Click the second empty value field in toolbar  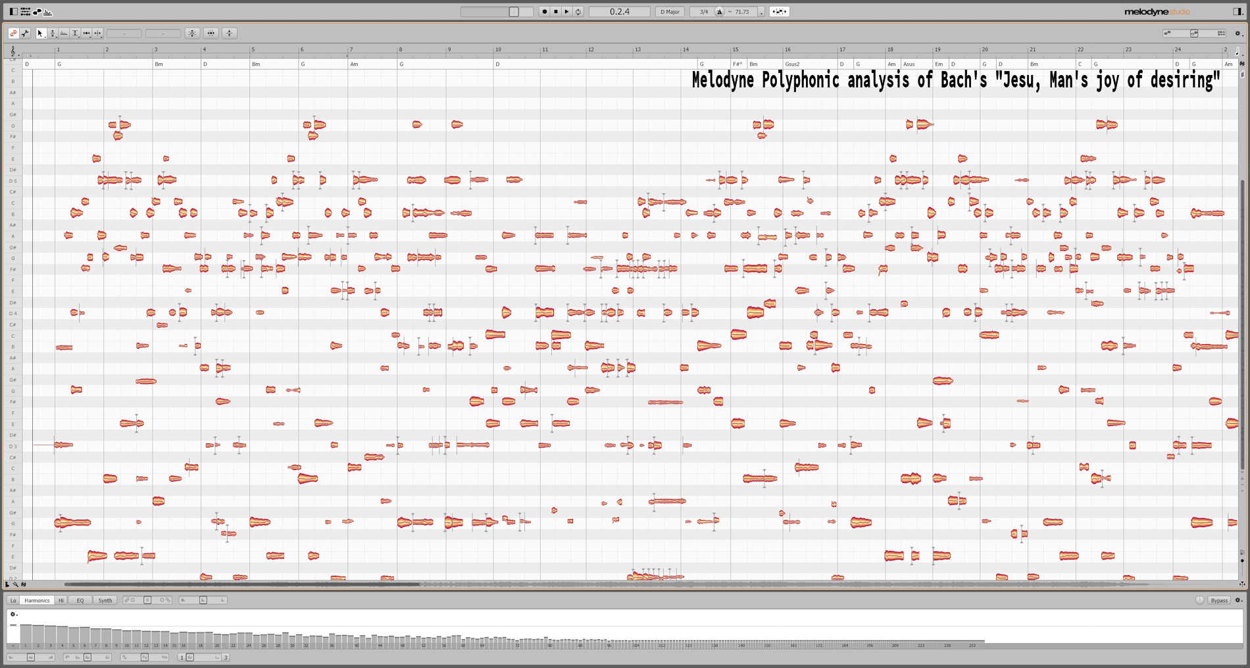(x=163, y=33)
